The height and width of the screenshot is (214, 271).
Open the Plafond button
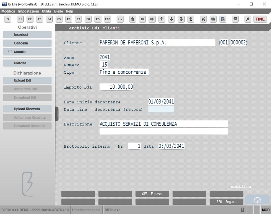pos(27,63)
